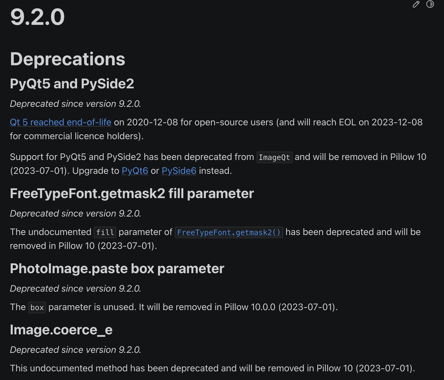
Task: Open the 'Qt 5 reached end-of-life' link
Action: coord(61,122)
